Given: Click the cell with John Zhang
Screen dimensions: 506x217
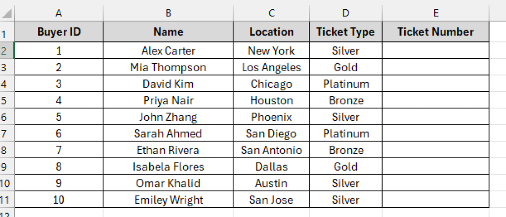Looking at the screenshot, I should point(168,117).
